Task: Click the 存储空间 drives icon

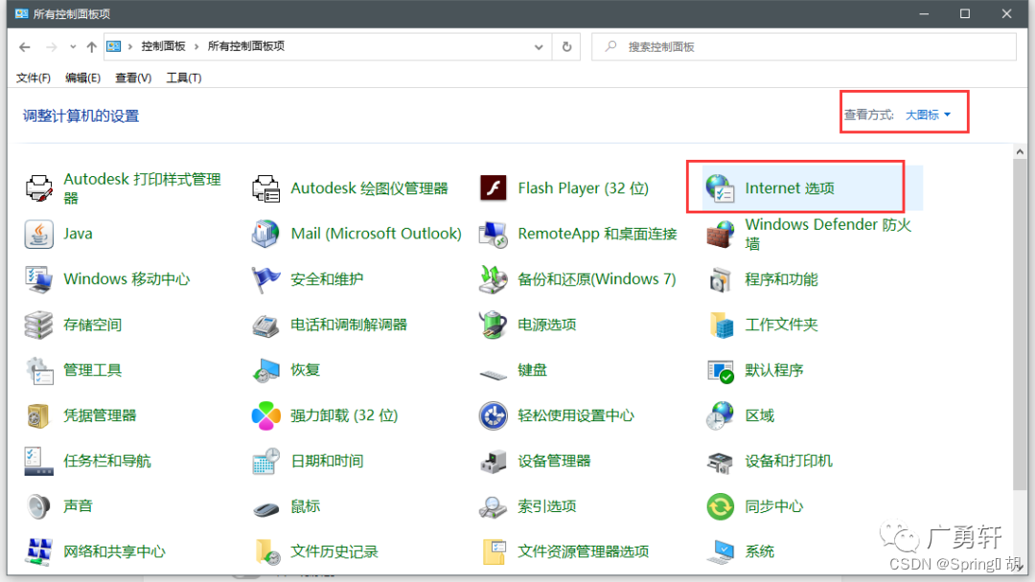Action: point(39,325)
